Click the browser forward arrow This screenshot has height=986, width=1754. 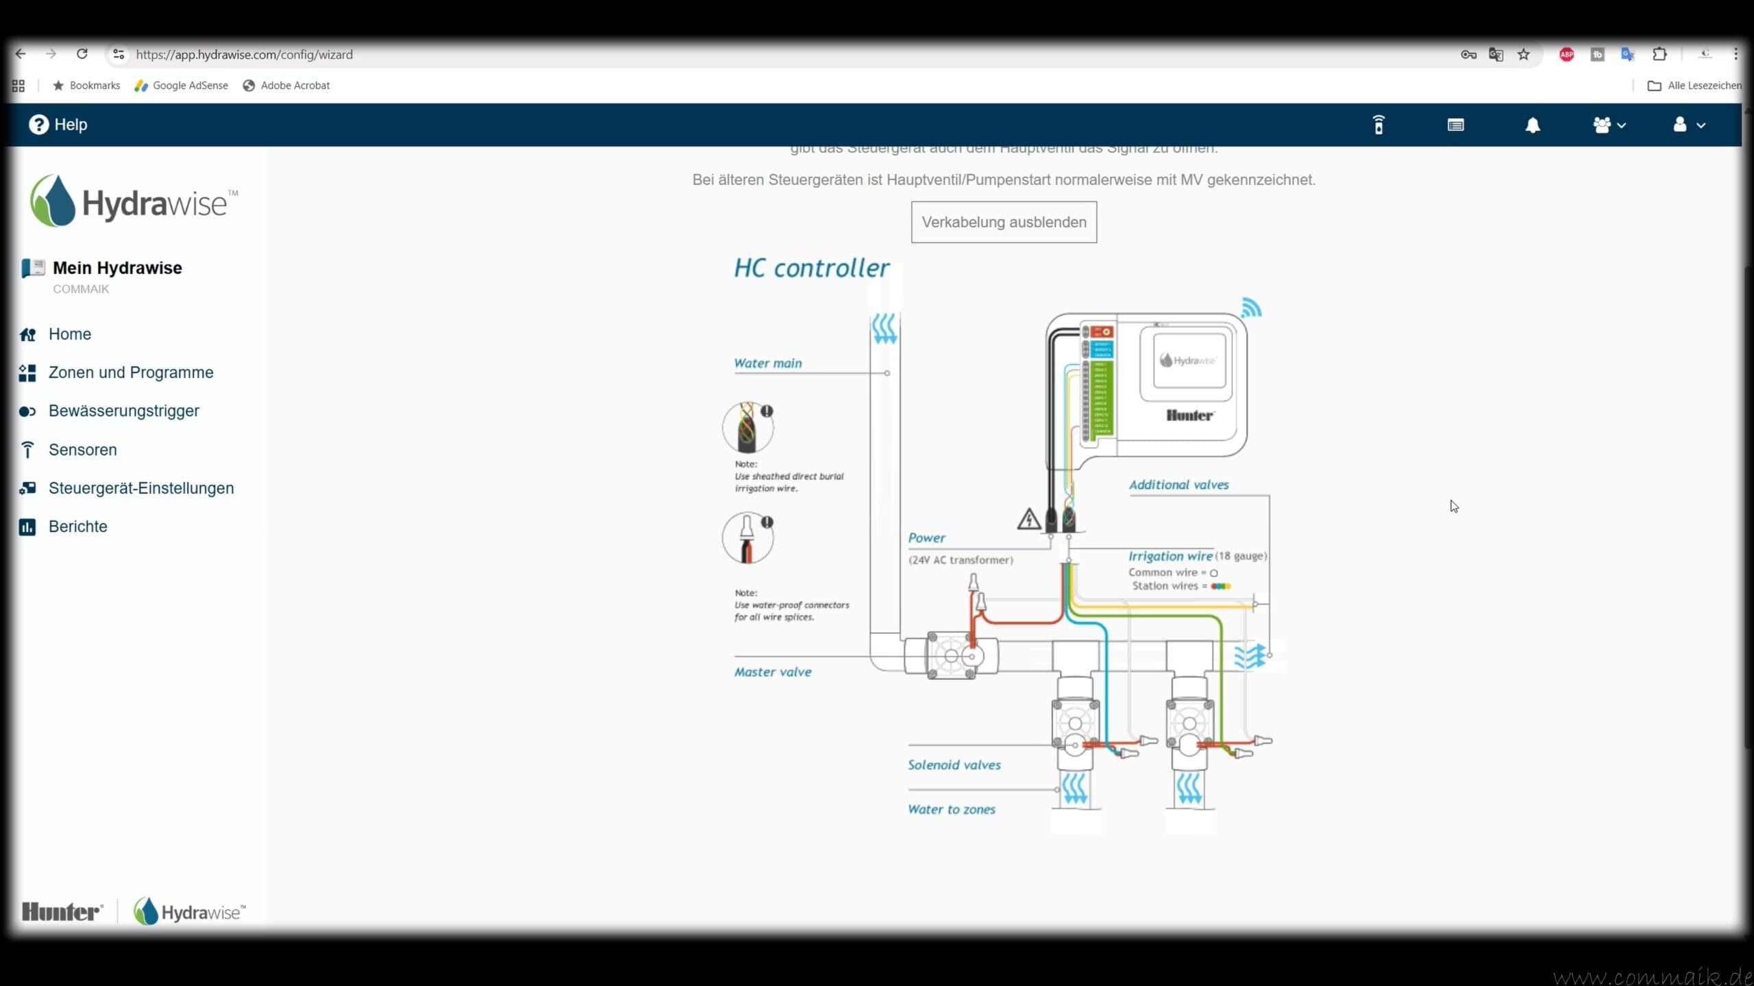click(51, 54)
